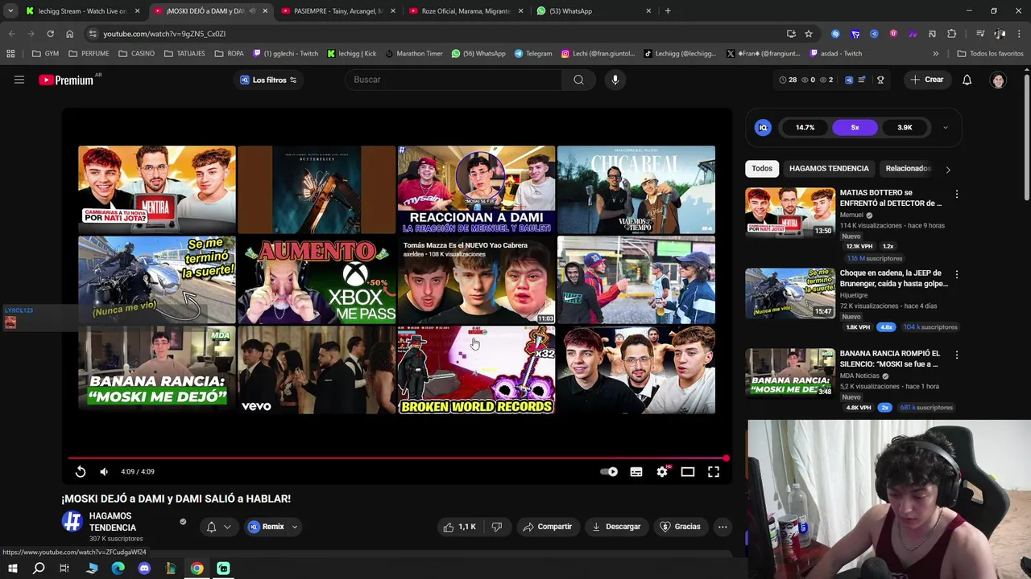
Task: Open more actions for the video
Action: [723, 527]
